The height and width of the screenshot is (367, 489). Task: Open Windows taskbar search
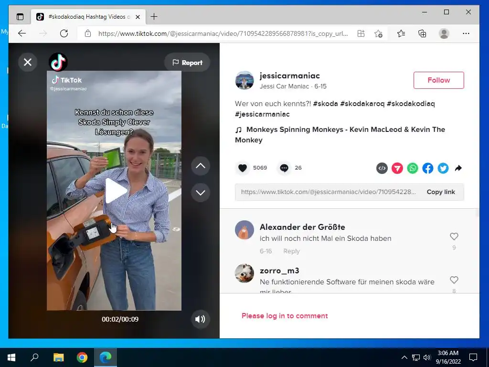coord(34,357)
